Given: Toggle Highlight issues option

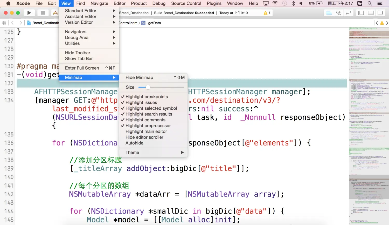Looking at the screenshot, I should coord(153,102).
